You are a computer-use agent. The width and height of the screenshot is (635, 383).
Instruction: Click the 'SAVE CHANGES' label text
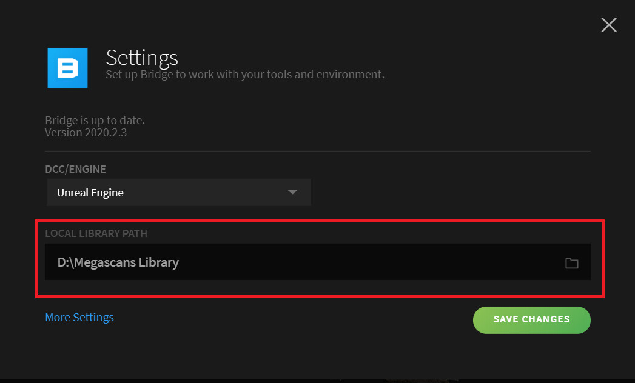point(531,319)
